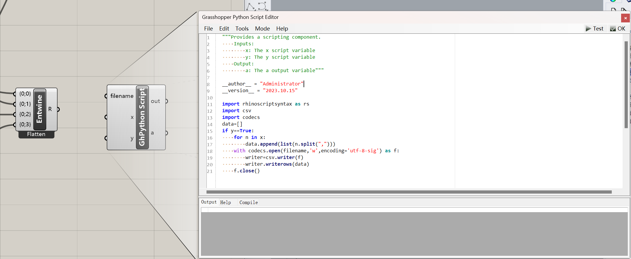Click the {0;1} input of Entwine
Viewport: 631px width, 259px height.
25,104
